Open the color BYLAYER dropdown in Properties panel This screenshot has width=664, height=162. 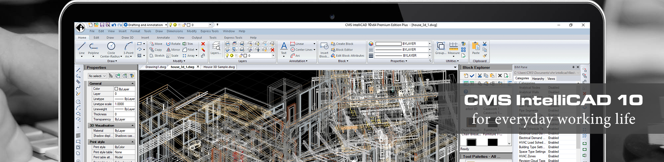click(430, 44)
